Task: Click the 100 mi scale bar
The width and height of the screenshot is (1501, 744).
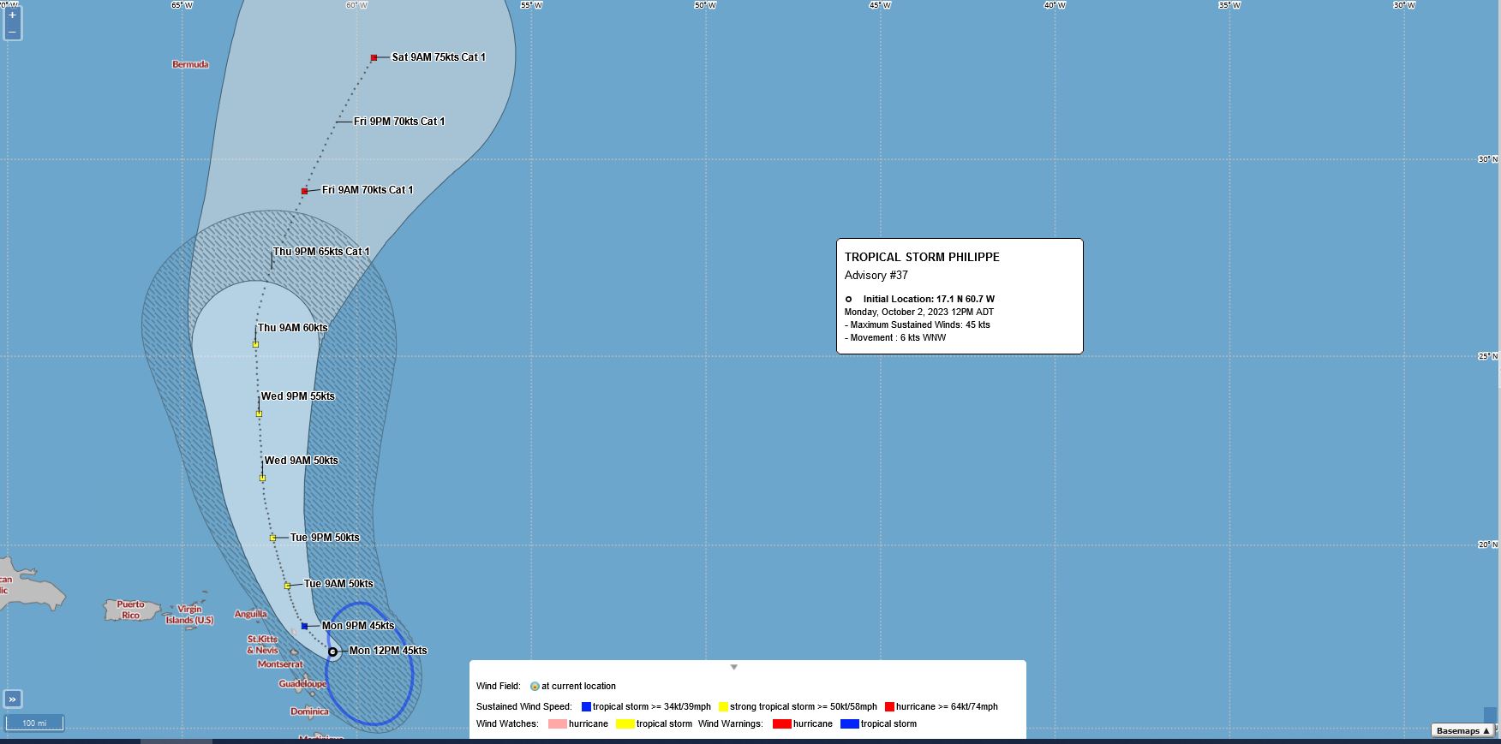Action: click(34, 723)
